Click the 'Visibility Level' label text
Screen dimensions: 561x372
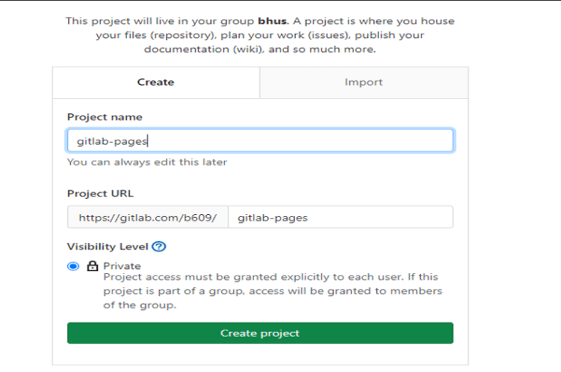point(107,247)
